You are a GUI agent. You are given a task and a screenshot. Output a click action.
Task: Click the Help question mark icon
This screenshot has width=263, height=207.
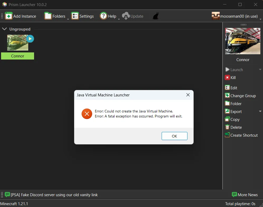tap(103, 16)
